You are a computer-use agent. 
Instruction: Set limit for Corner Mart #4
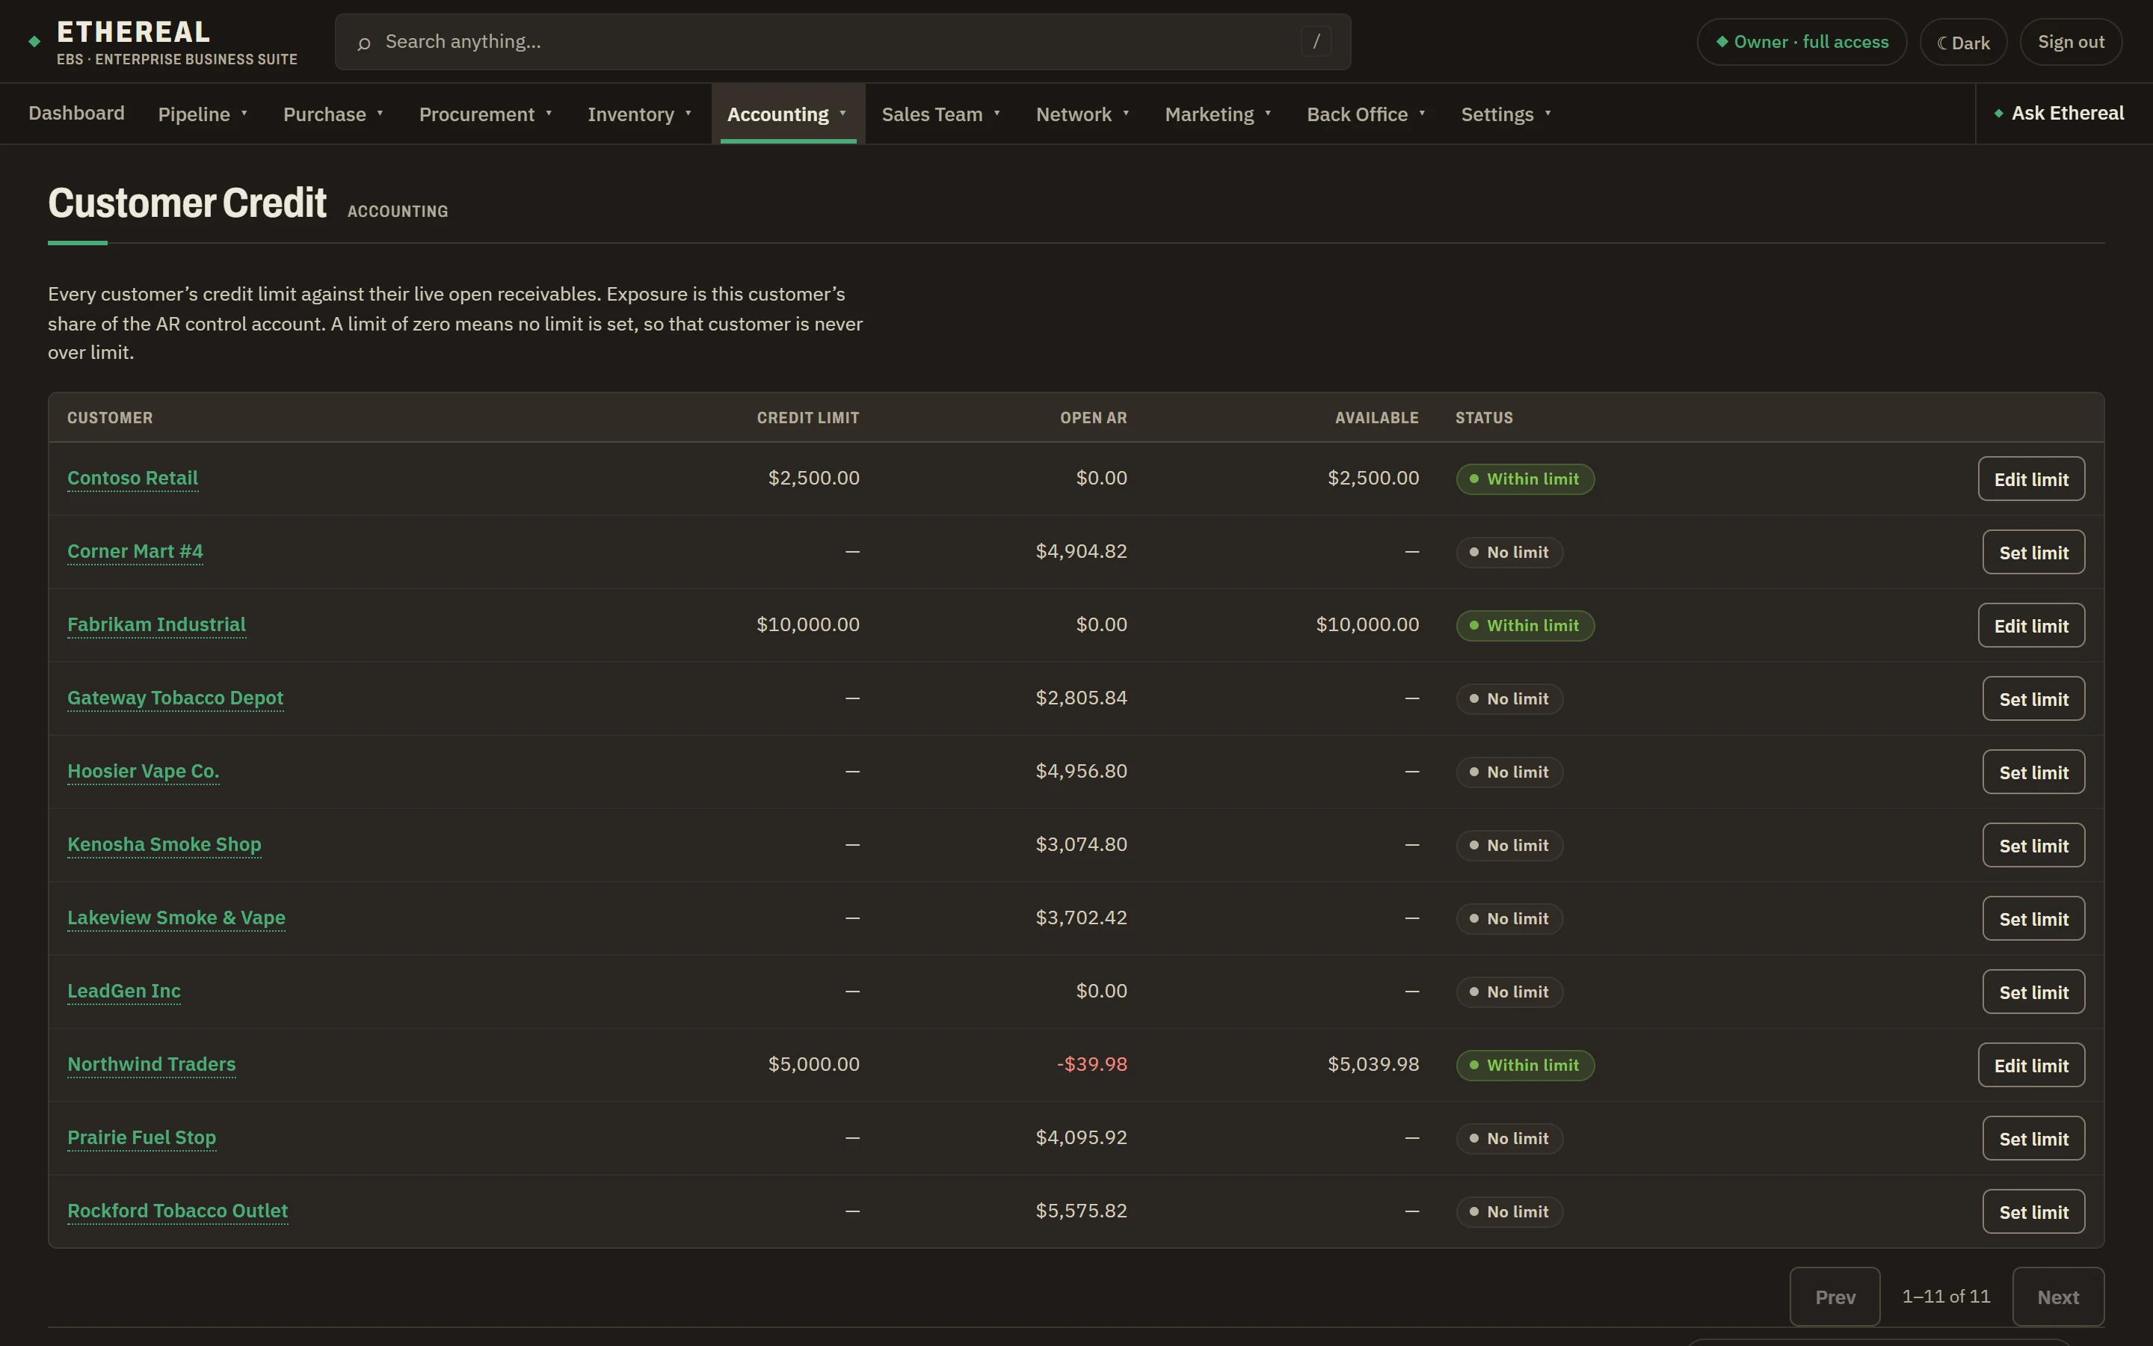2033,552
